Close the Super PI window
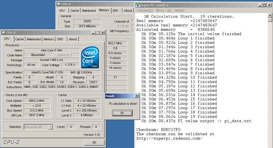The height and width of the screenshot is (148, 273). [x=269, y=5]
